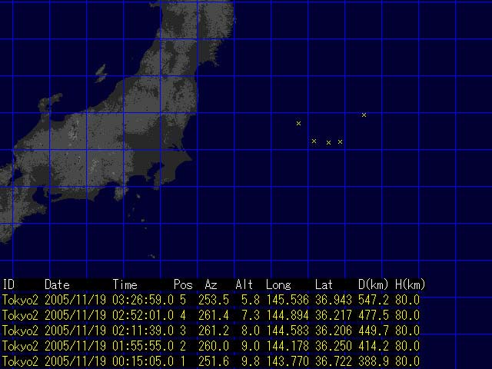Click the 02:52:01.0 time entry
492x369 pixels.
click(137, 314)
